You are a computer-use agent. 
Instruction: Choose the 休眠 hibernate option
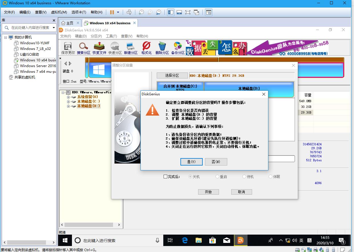pyautogui.click(x=270, y=176)
